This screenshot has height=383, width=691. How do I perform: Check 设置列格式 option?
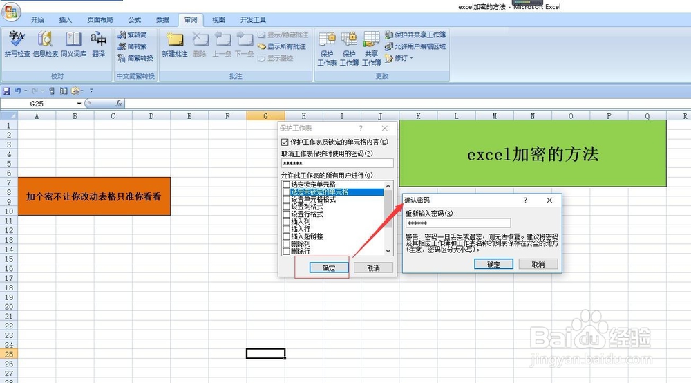click(x=286, y=207)
